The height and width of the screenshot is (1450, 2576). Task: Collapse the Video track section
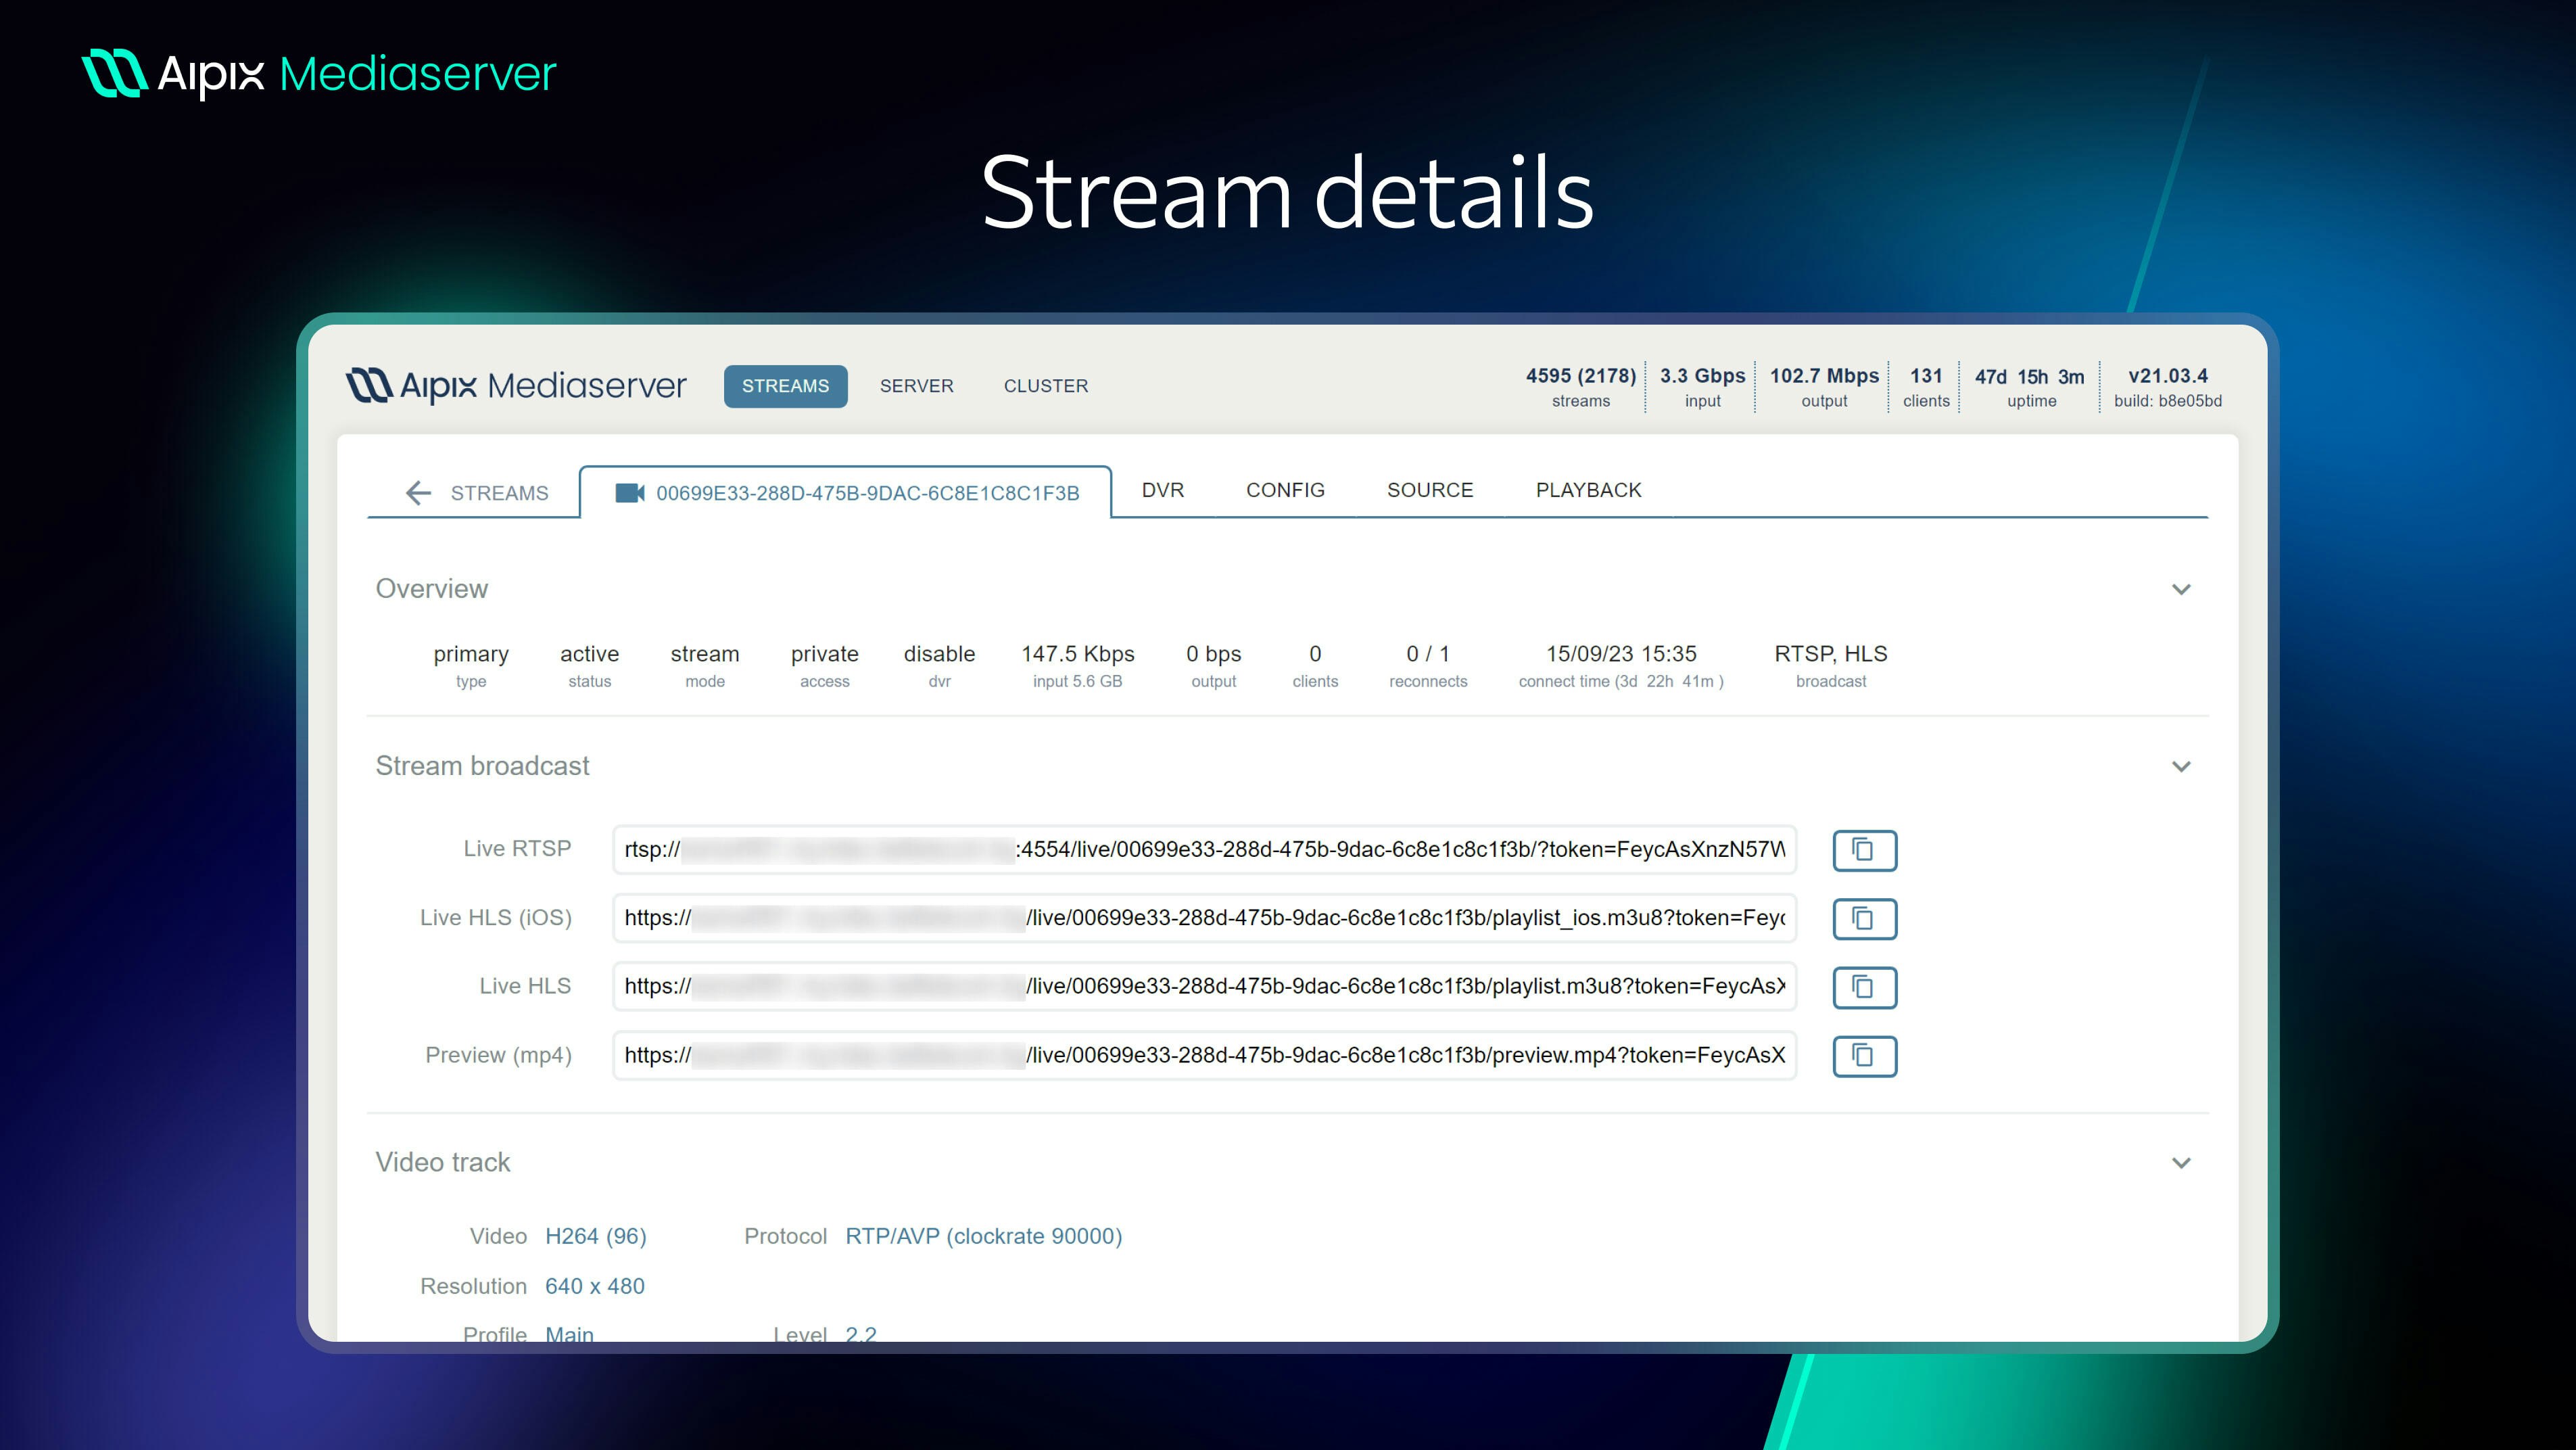[2181, 1163]
